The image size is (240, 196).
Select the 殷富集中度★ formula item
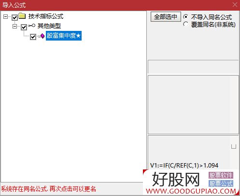pos(64,36)
